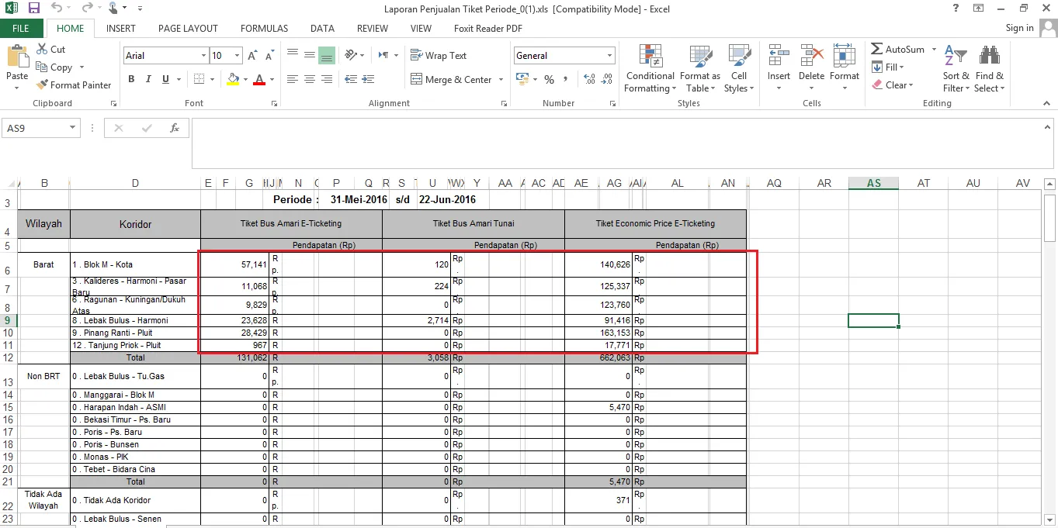
Task: Click the Insert Function fx button
Action: click(175, 128)
